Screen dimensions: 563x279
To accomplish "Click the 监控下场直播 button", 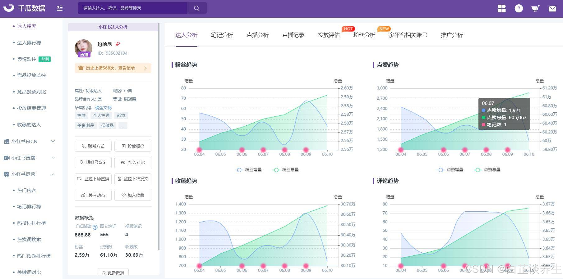I will [x=93, y=179].
